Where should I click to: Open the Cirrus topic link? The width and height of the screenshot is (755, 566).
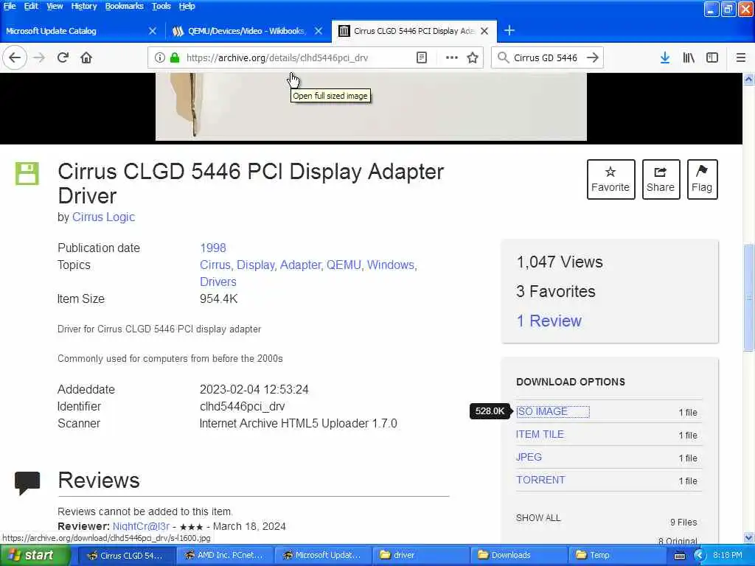coord(215,265)
